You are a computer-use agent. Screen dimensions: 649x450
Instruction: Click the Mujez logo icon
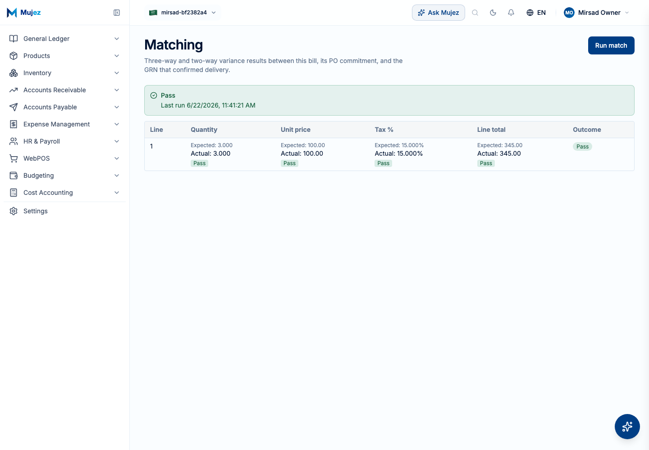click(12, 13)
